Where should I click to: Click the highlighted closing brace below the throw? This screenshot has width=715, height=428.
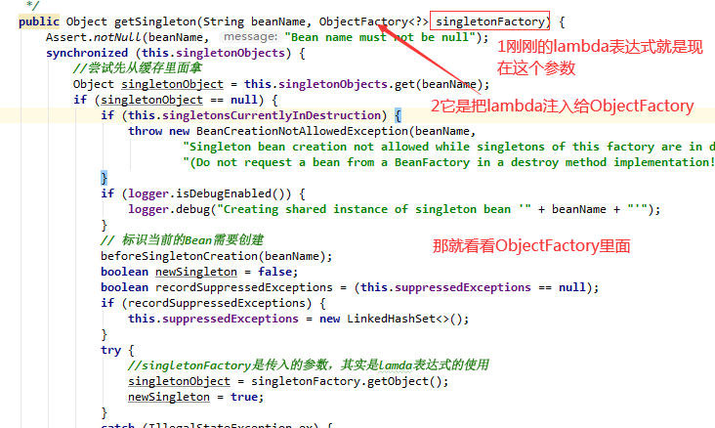[104, 178]
